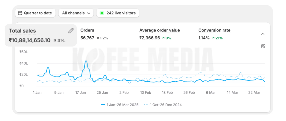Click the down arrow next to Orders 1.2%
Image resolution: width=286 pixels, height=121 pixels.
pyautogui.click(x=98, y=38)
